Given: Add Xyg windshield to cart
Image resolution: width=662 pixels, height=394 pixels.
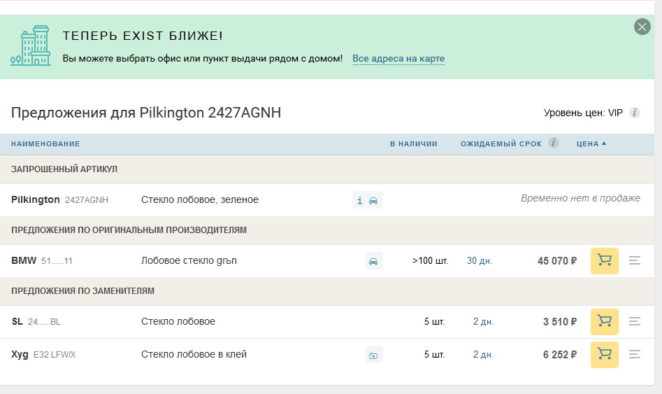Looking at the screenshot, I should coord(604,355).
